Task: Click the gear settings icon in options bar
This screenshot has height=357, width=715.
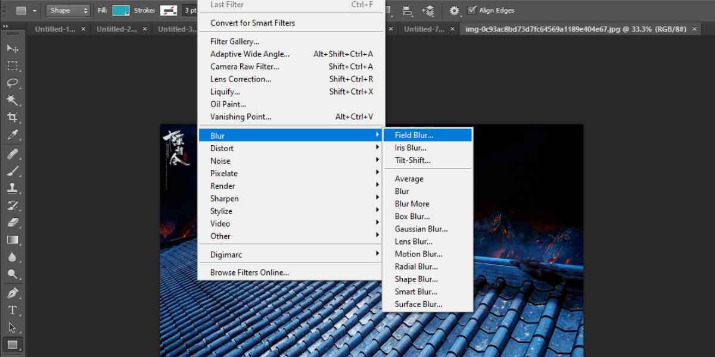Action: point(455,11)
